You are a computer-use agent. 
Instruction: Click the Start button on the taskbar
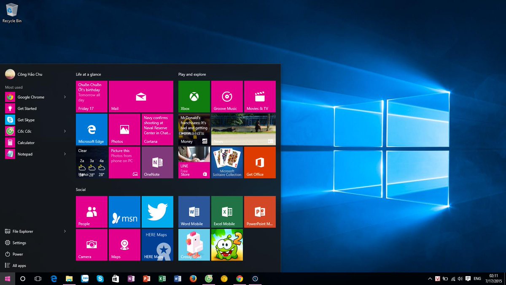click(x=7, y=279)
